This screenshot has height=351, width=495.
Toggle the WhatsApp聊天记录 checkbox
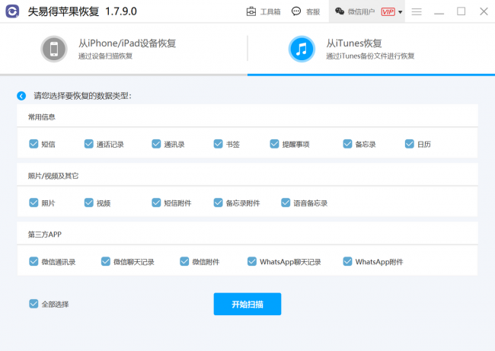(x=252, y=261)
